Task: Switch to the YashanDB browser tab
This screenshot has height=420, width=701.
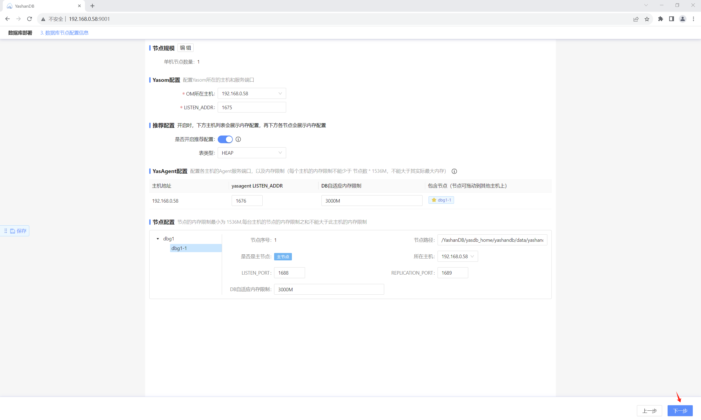Action: pyautogui.click(x=40, y=6)
